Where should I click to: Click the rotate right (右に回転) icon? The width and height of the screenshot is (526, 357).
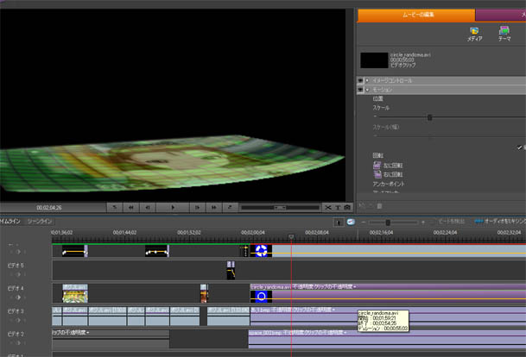tap(377, 174)
